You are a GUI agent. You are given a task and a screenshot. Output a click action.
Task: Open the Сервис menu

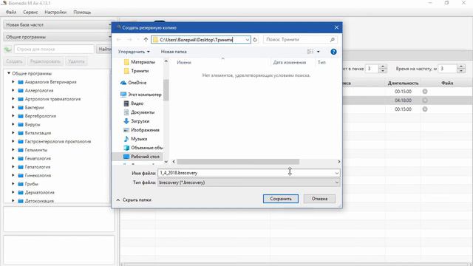coord(30,12)
